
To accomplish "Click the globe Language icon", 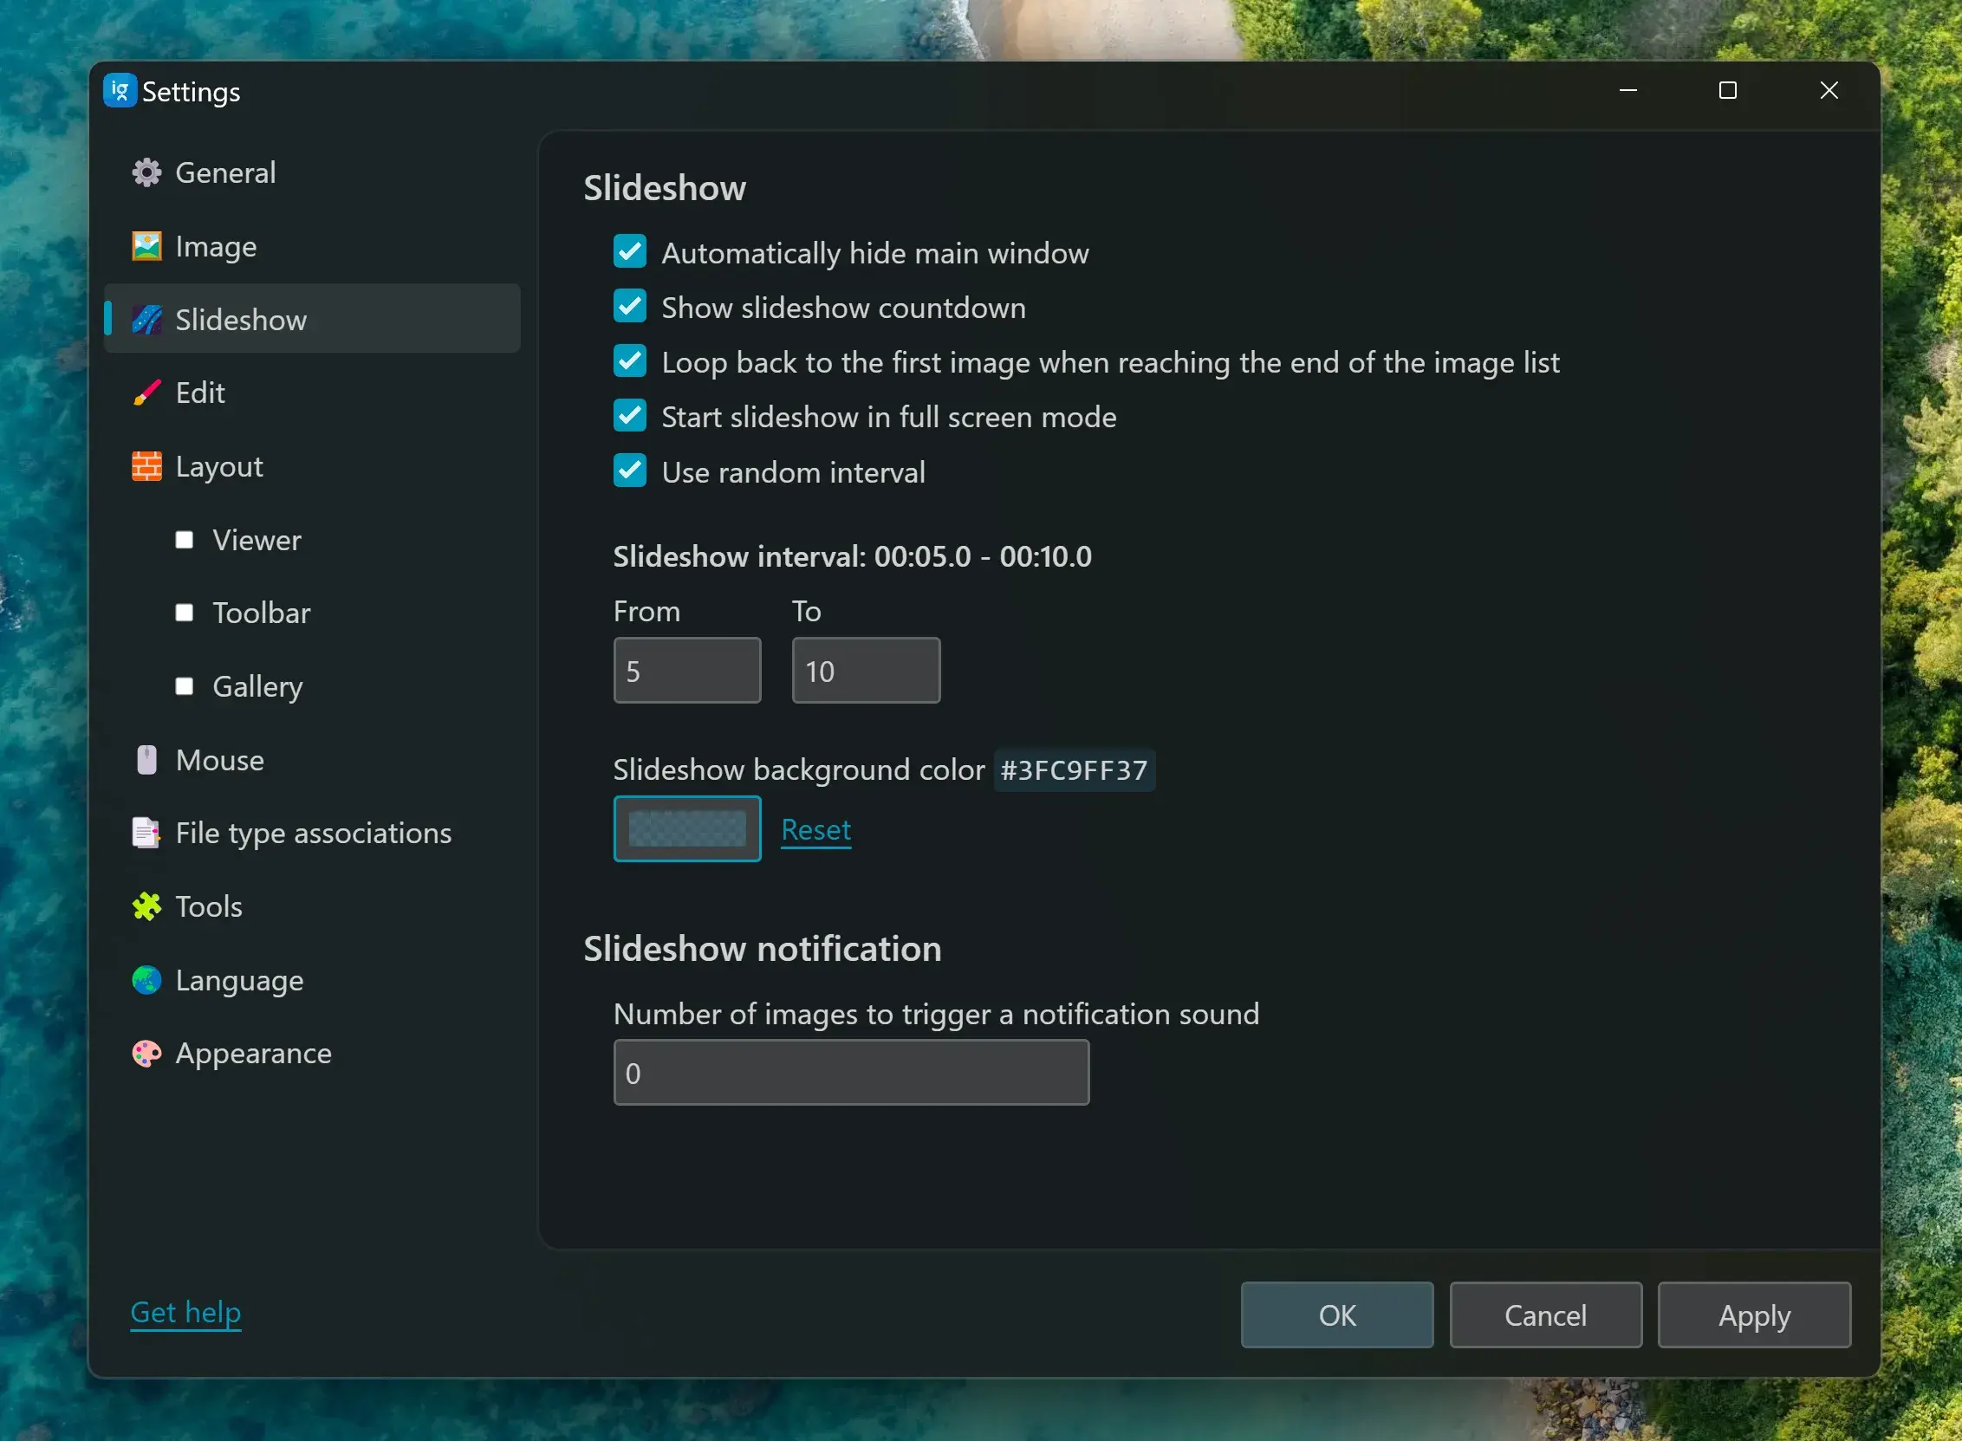I will click(146, 980).
